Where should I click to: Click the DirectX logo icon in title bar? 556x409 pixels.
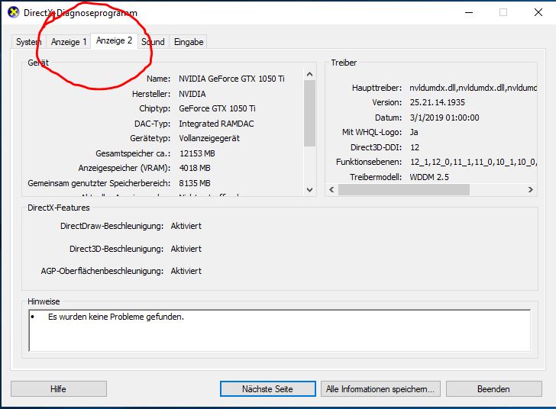14,12
